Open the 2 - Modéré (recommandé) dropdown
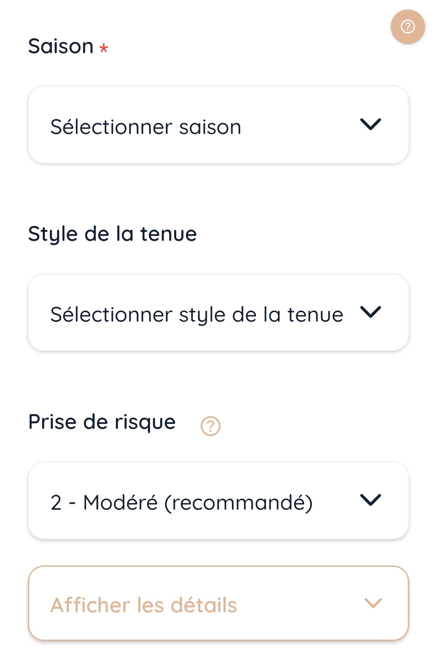 218,501
